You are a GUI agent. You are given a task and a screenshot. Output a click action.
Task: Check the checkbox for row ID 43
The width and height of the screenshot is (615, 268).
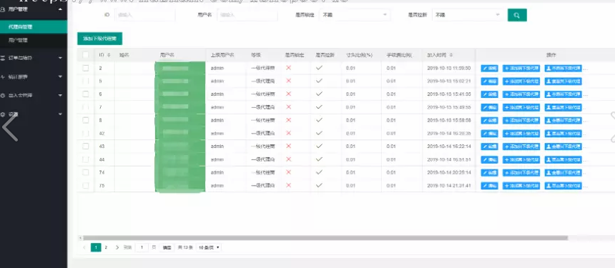tap(86, 146)
